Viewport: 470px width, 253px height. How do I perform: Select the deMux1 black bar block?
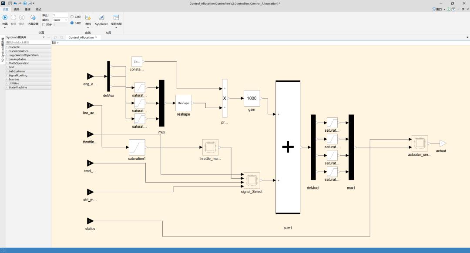tap(313, 147)
